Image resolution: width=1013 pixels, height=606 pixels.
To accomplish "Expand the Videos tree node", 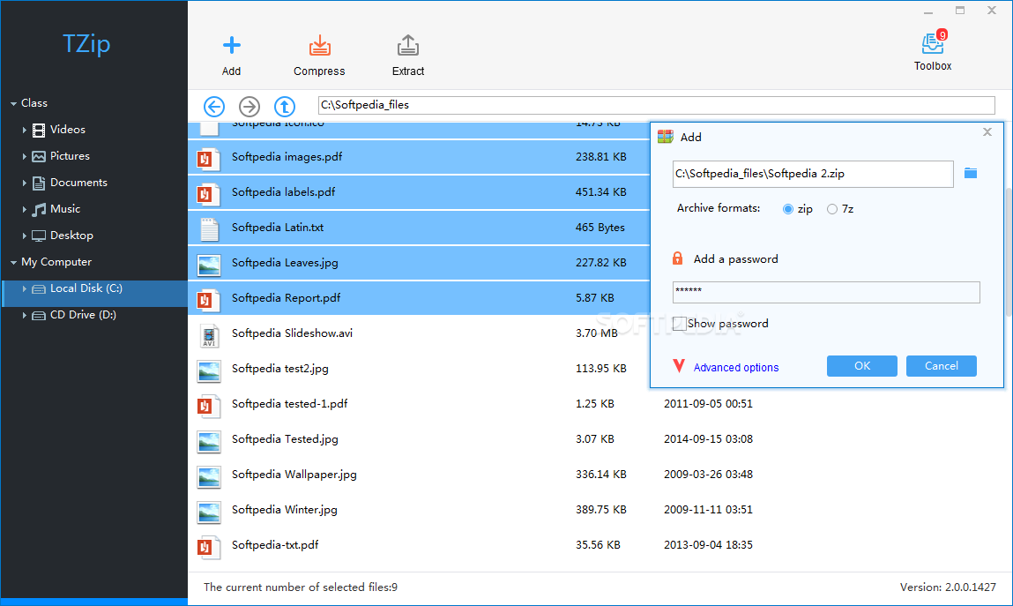I will (x=25, y=130).
